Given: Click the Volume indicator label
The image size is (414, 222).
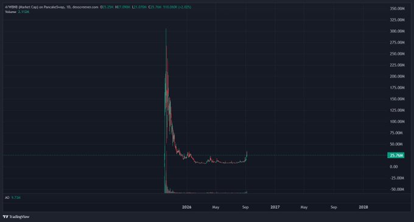Looking at the screenshot, I should coord(11,12).
